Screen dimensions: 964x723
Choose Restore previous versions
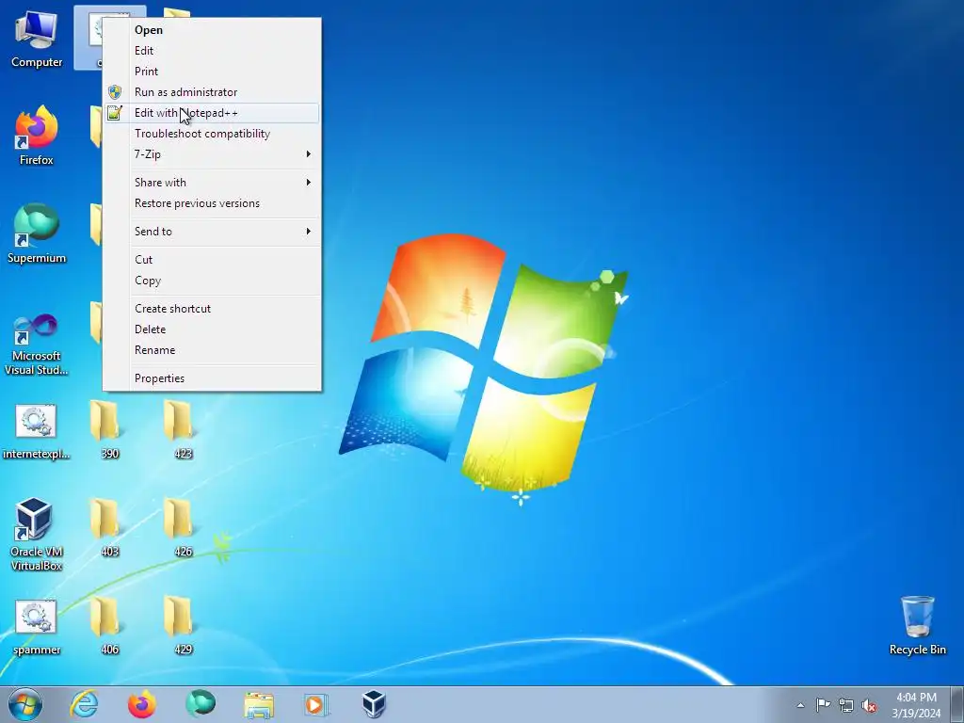tap(212, 203)
